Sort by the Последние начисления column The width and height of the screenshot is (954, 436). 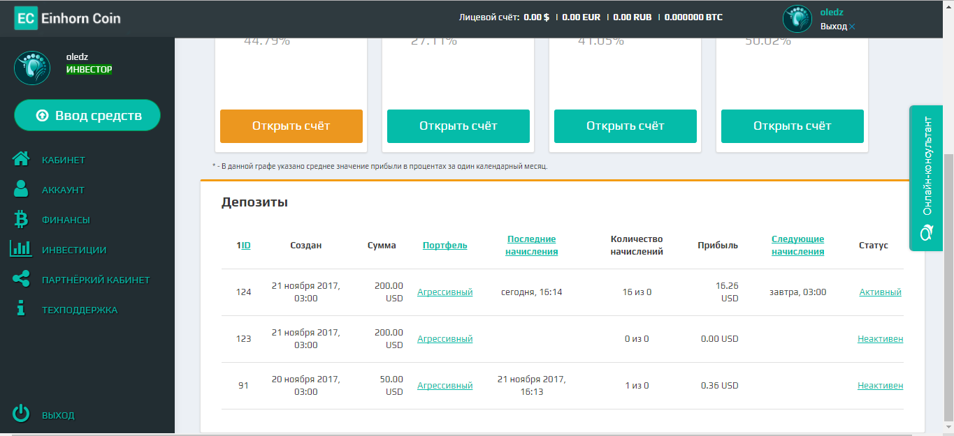click(x=532, y=246)
